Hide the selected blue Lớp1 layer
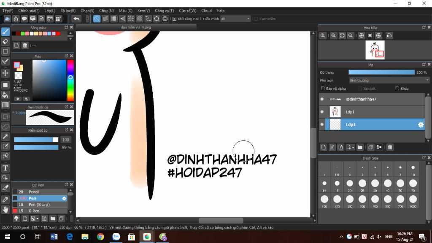 (322, 124)
